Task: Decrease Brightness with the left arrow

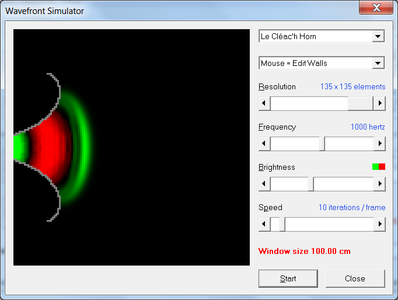Action: tap(264, 184)
